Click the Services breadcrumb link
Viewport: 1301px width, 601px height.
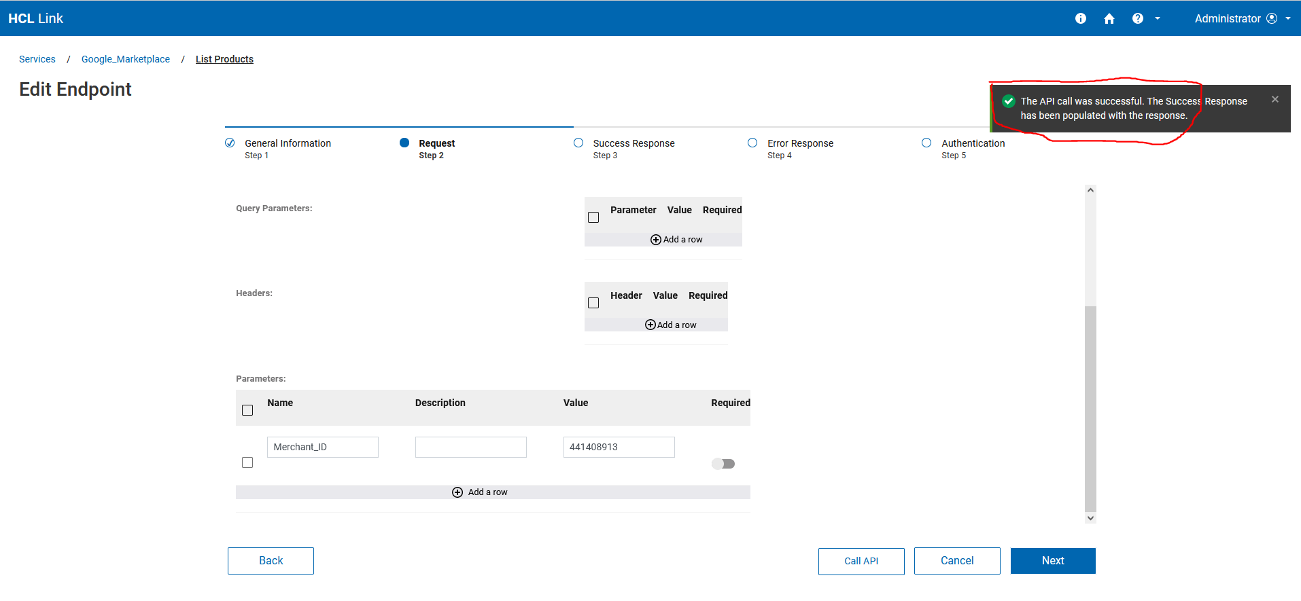click(37, 59)
